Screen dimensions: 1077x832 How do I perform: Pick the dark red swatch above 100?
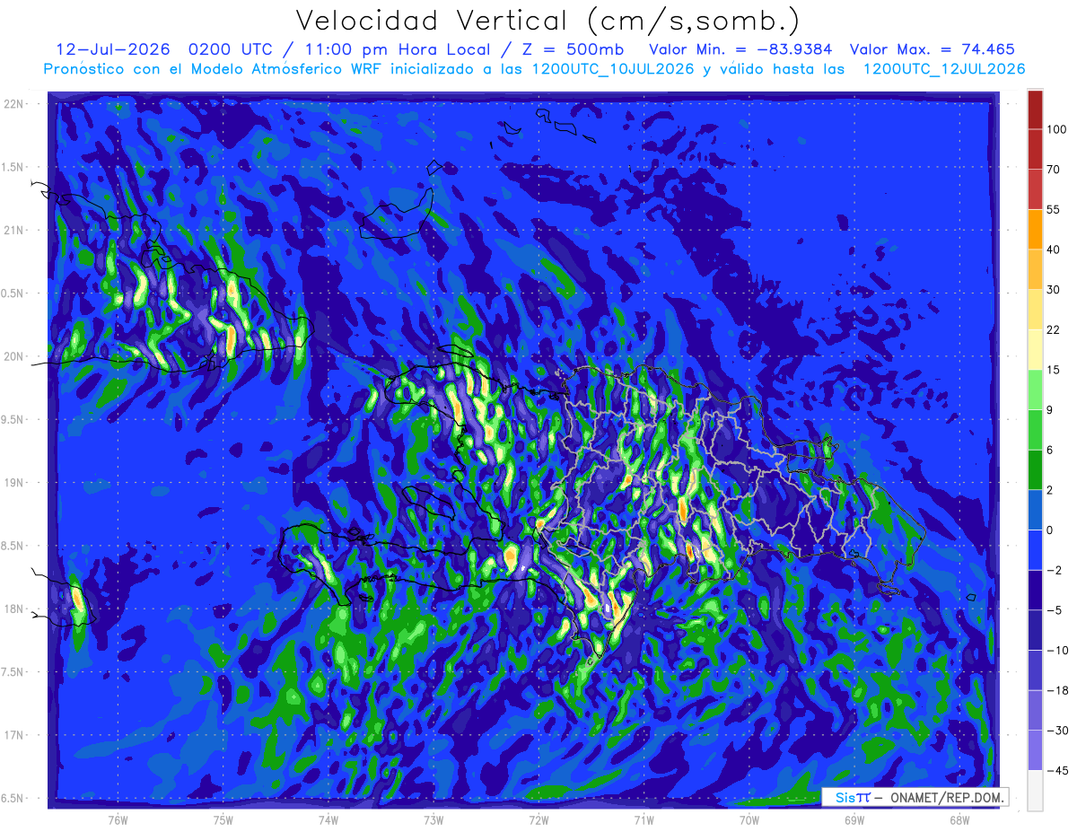pos(1035,109)
